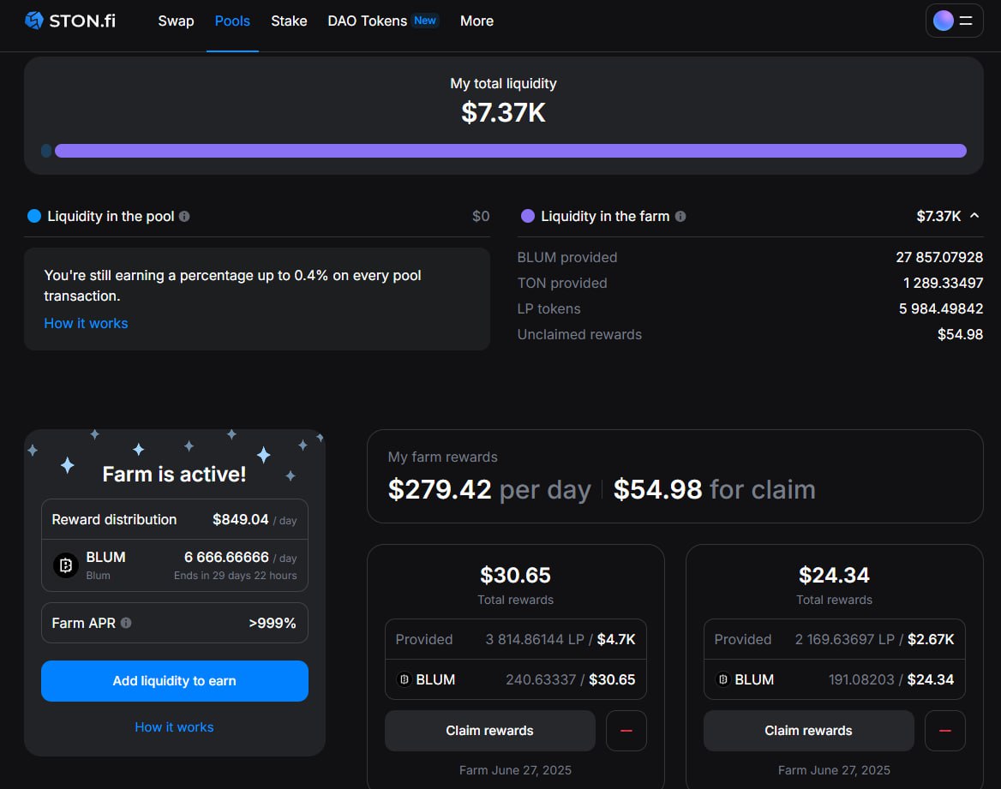Click the BLUM icon in the $24.34 rewards card
This screenshot has width=1001, height=789.
pos(722,680)
